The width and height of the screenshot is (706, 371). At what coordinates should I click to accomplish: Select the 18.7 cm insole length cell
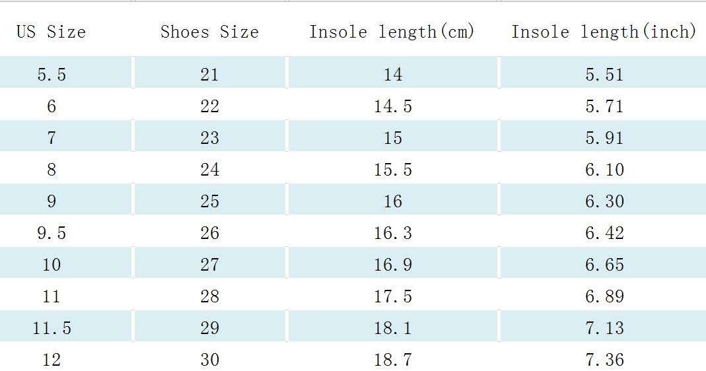coord(393,360)
